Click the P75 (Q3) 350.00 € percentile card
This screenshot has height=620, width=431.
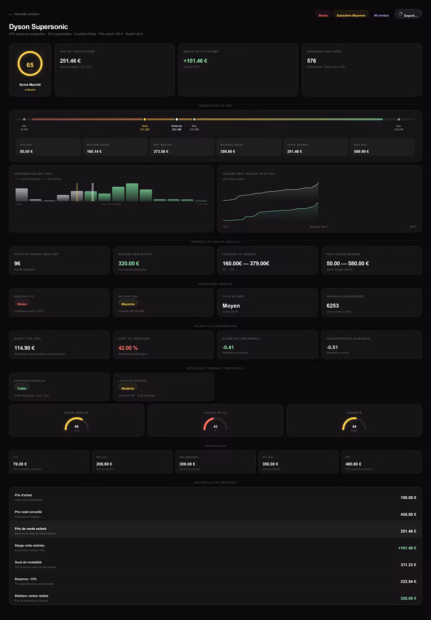click(x=299, y=462)
